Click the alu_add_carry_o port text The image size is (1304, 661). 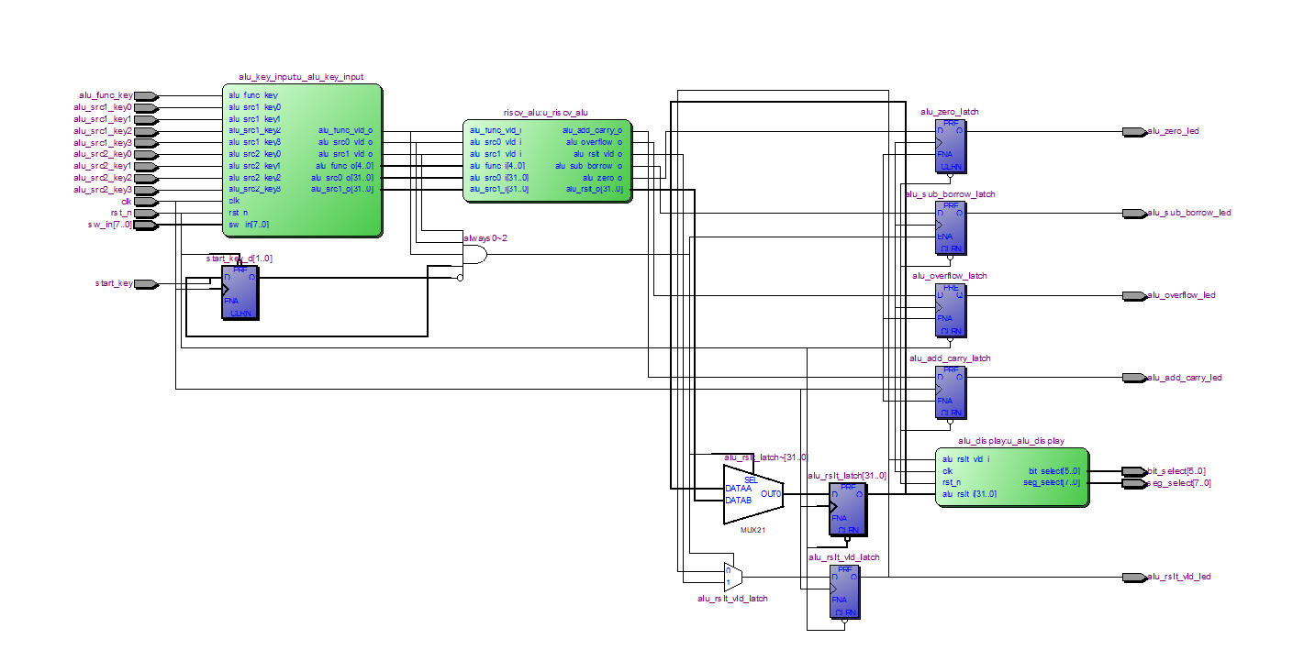point(592,130)
